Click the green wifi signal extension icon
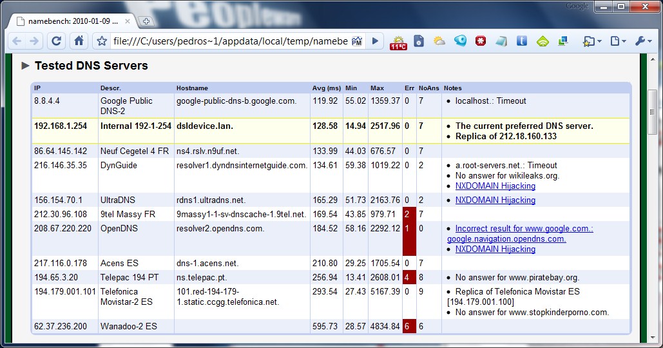 pos(543,41)
